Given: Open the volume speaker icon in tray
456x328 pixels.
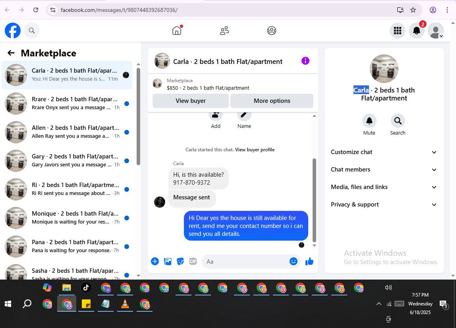Looking at the screenshot, I should (388, 287).
